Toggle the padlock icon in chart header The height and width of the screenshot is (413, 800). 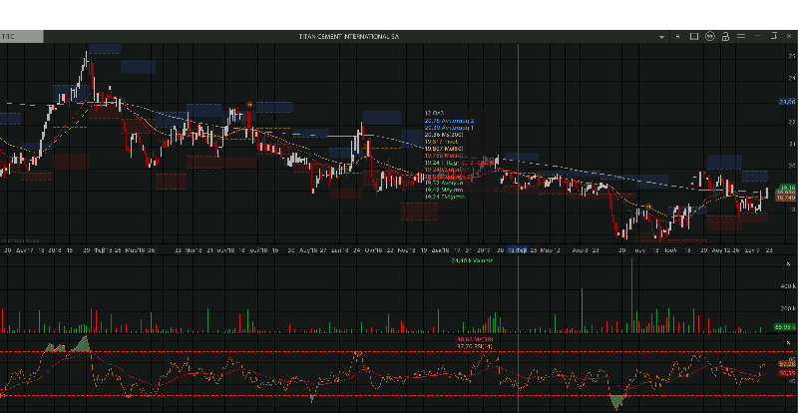pos(725,36)
